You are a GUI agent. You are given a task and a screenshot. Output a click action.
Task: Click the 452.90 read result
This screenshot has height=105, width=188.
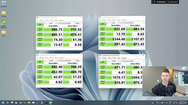coord(53,72)
